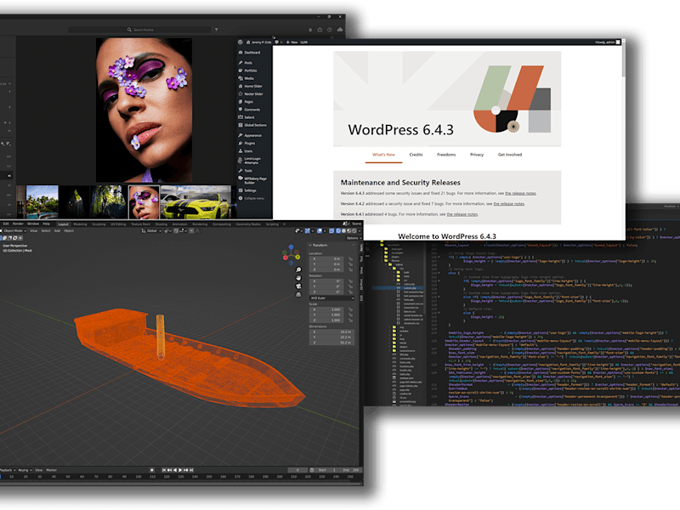
Task: Open the Options dropdown in Blender viewport
Action: pyautogui.click(x=354, y=238)
